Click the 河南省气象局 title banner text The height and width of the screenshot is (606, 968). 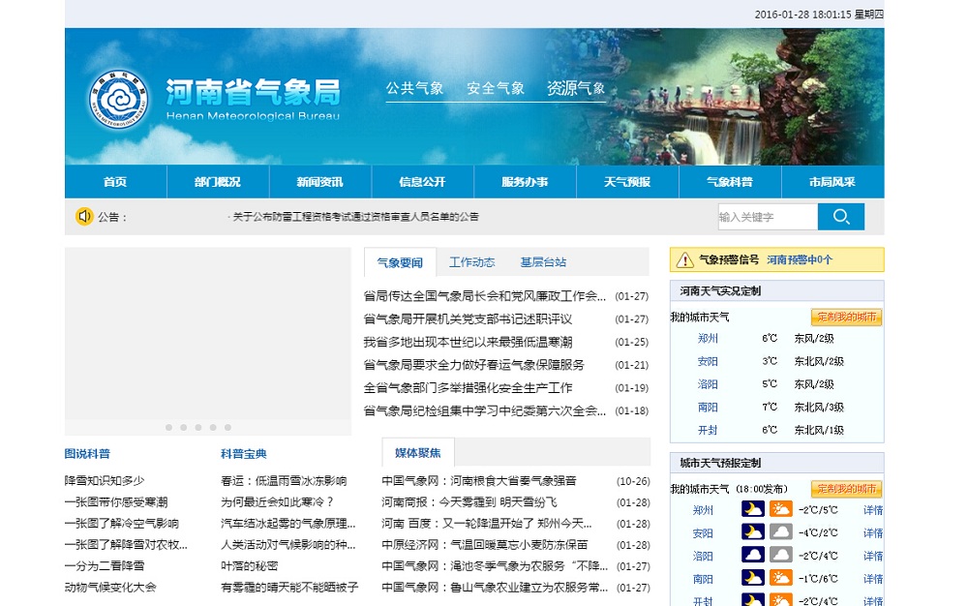(x=253, y=92)
